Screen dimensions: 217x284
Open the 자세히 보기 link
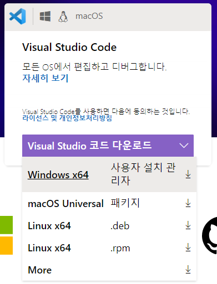(x=46, y=78)
